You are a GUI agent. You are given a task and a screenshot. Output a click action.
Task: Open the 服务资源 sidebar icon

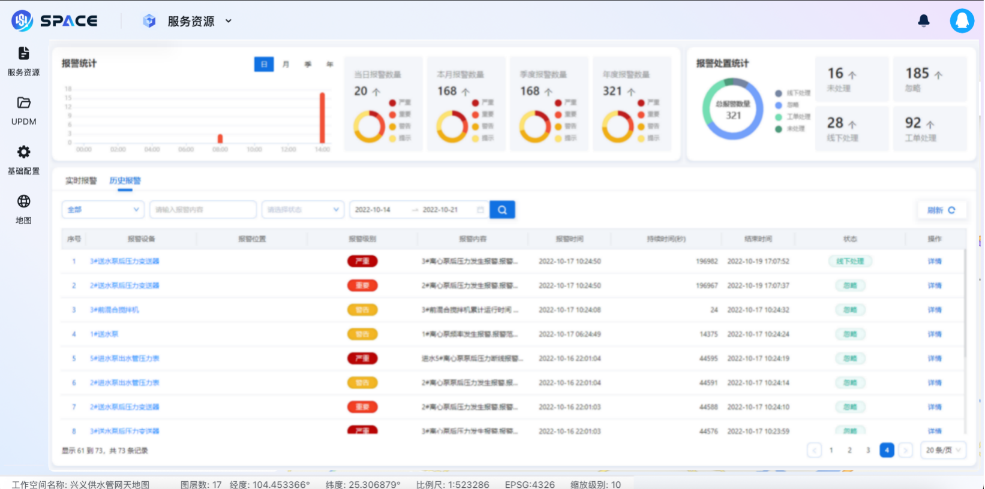pos(23,53)
